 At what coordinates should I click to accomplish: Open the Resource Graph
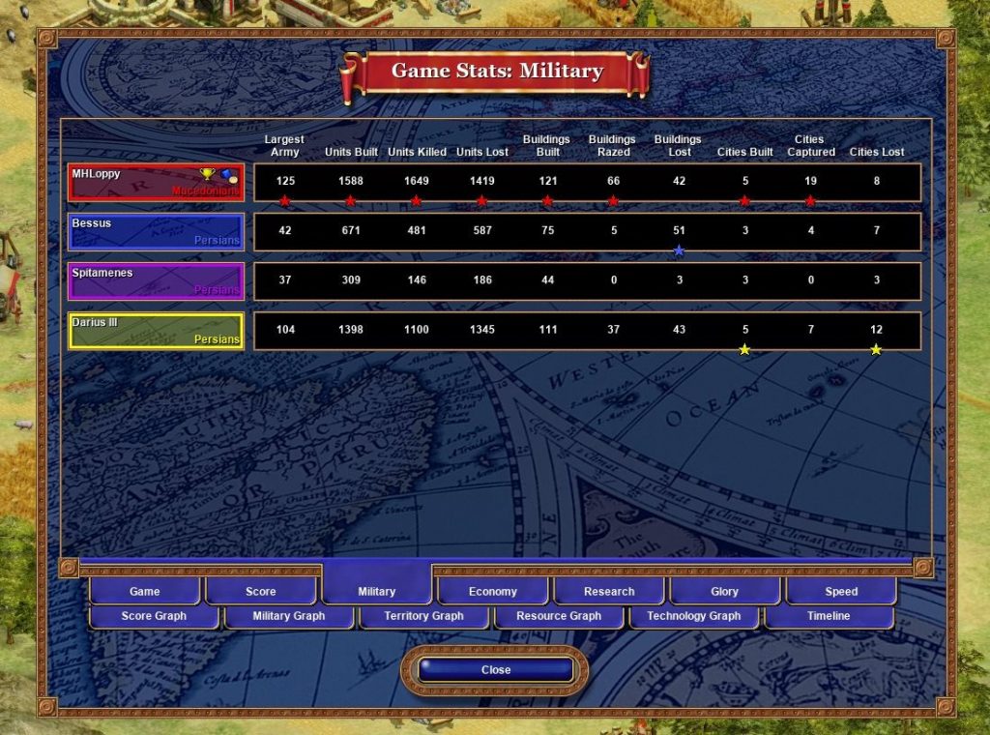point(559,616)
